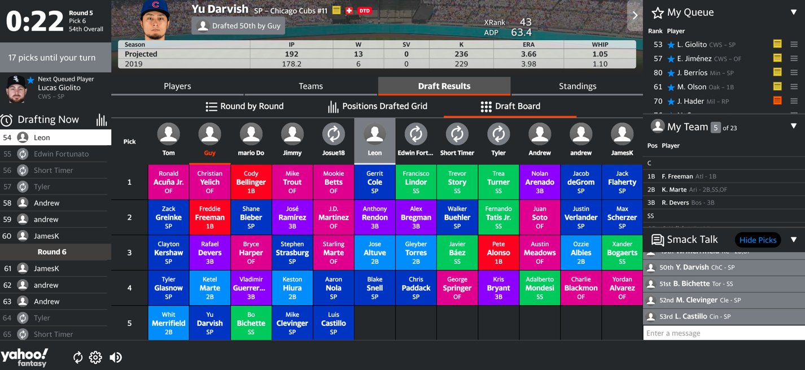Click Short Timer's autopick avatar in the header

(457, 134)
